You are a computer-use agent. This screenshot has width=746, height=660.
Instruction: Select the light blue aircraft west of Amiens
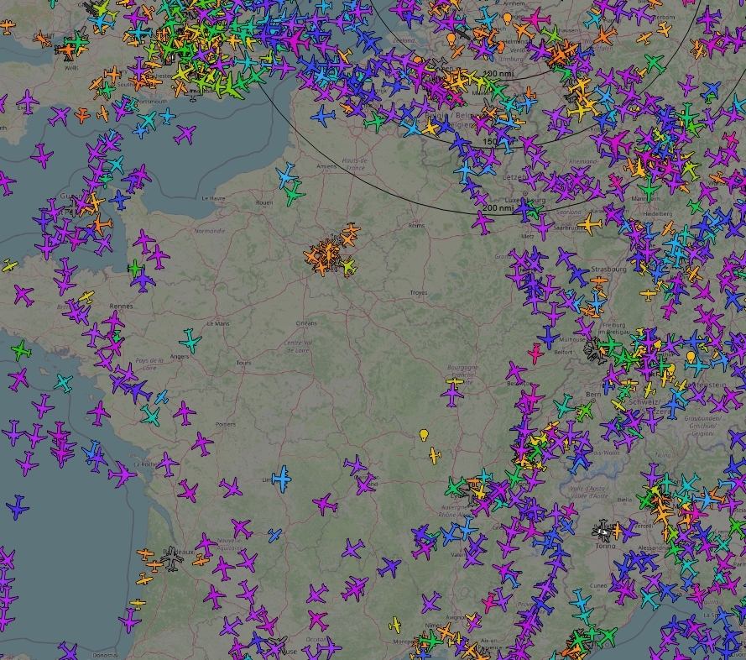coord(287,175)
